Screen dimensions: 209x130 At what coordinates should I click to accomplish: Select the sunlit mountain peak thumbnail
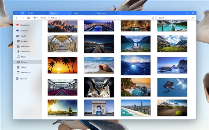point(62,26)
